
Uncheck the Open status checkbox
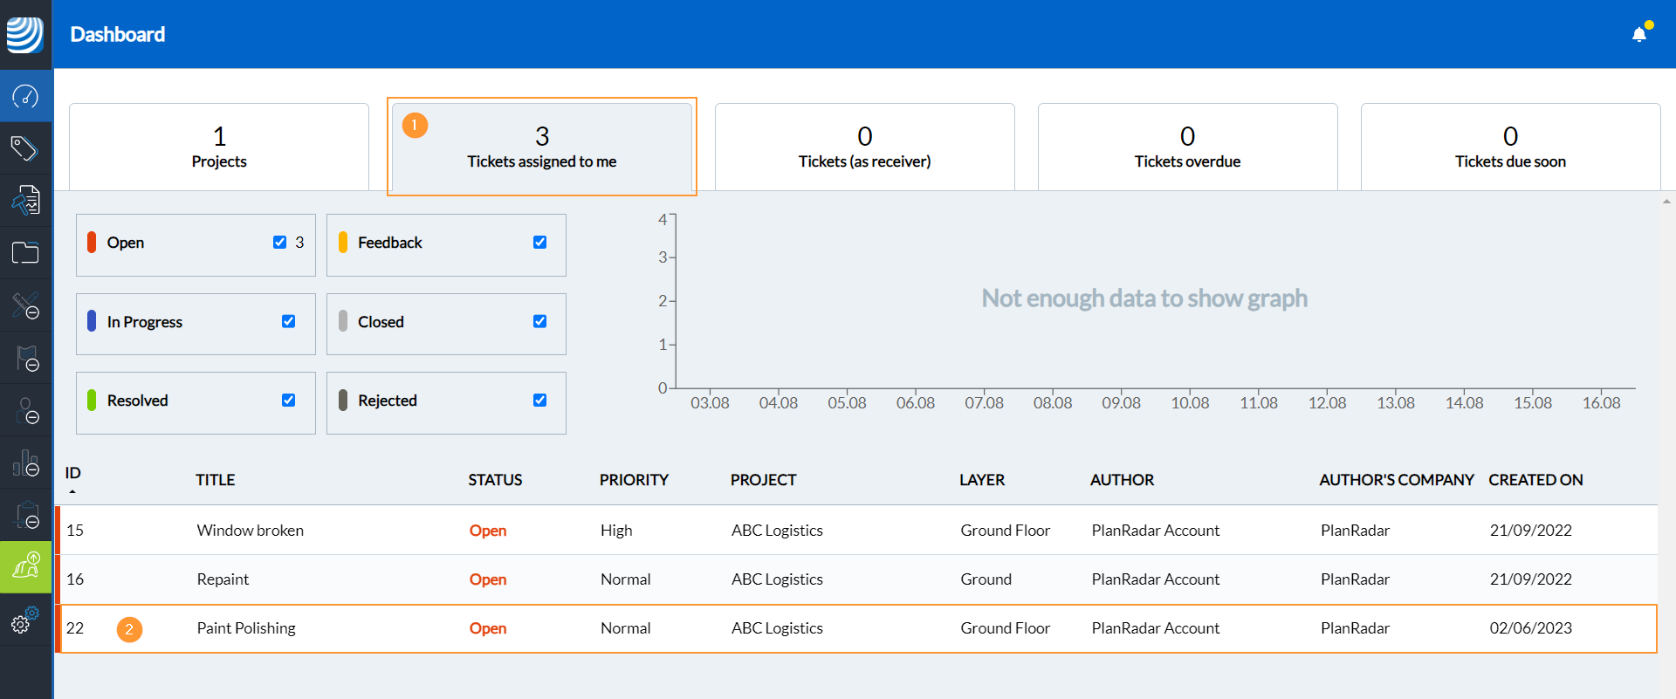279,243
